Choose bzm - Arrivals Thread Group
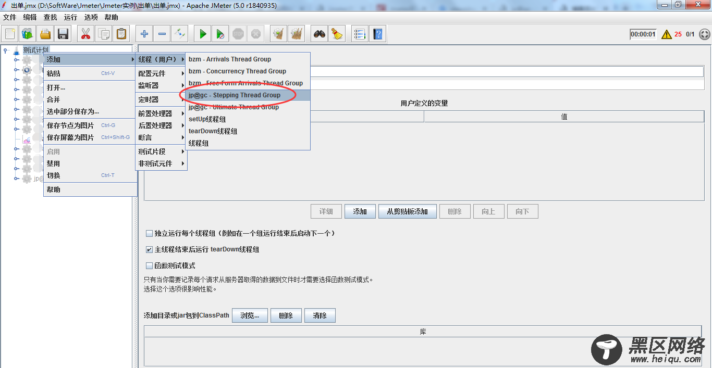Viewport: 712px width, 368px height. click(x=248, y=59)
